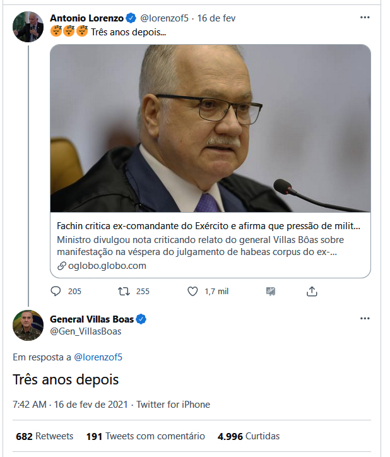The width and height of the screenshot is (390, 457).
Task: Click the @lorenzof5 mention in the reply line
Action: 98,357
